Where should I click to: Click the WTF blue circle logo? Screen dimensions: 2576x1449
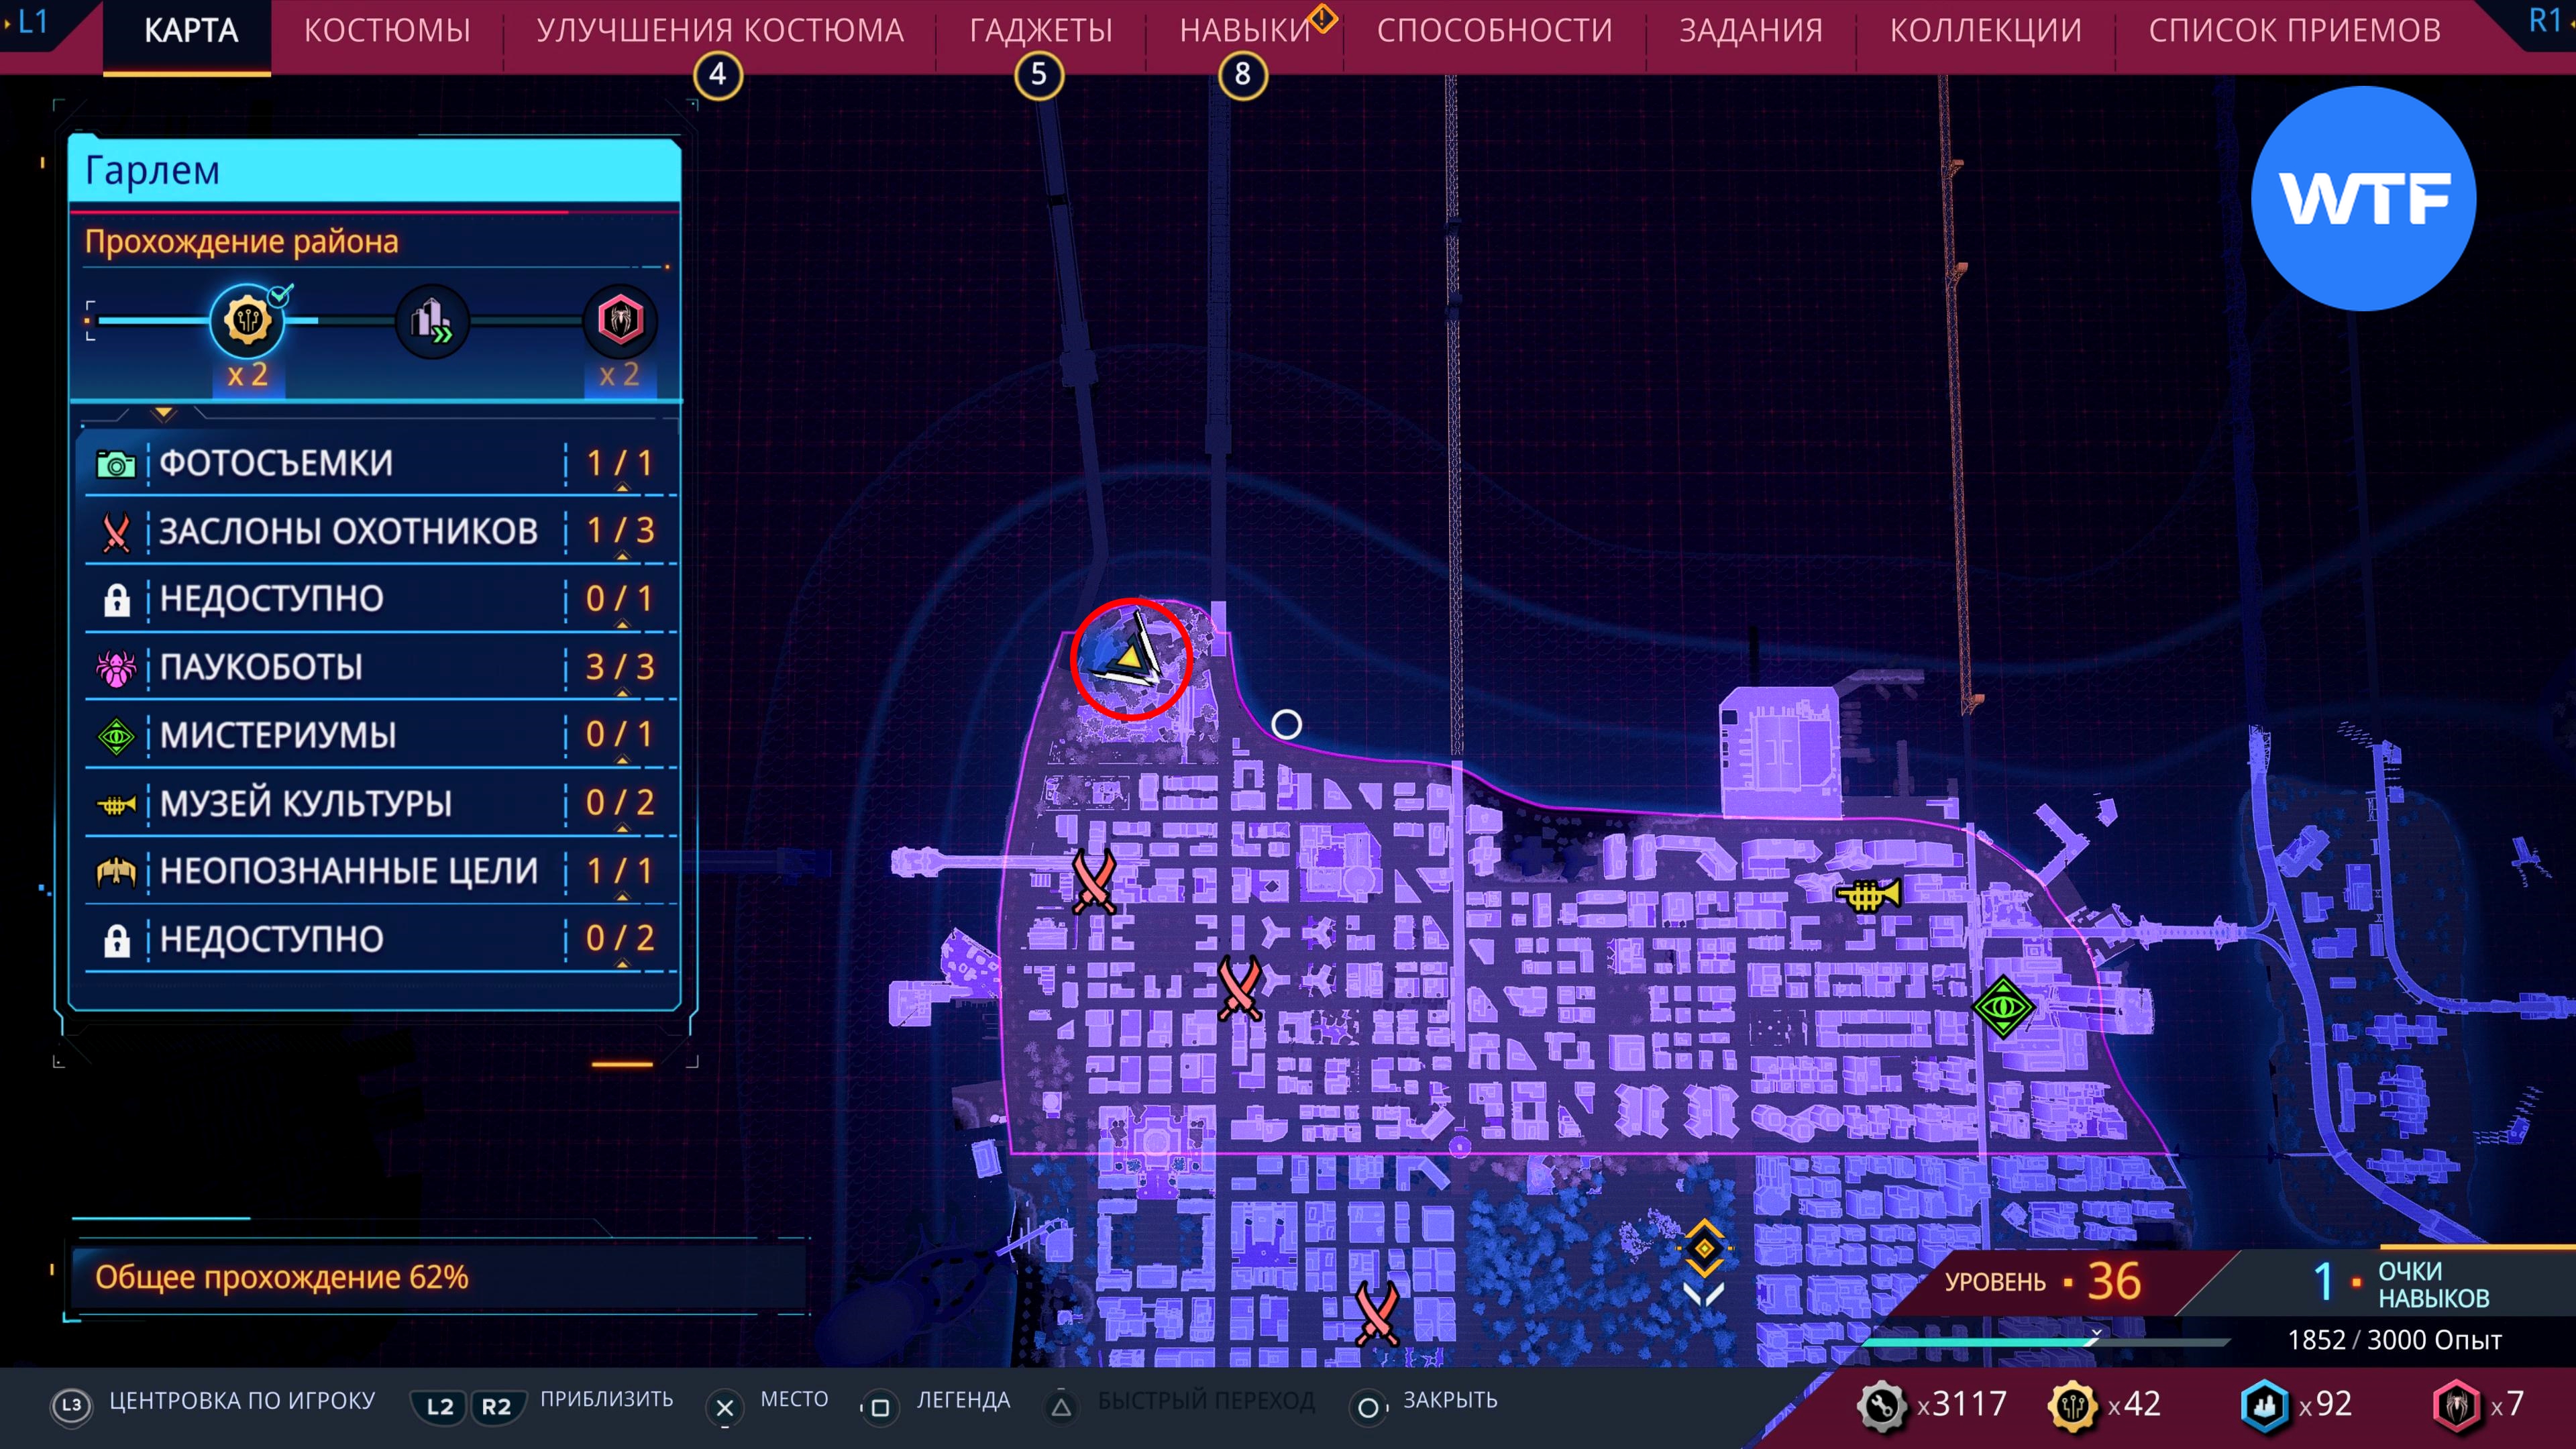(2363, 199)
